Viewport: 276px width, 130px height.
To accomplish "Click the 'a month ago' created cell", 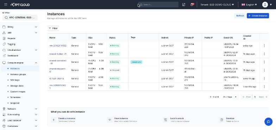I will coord(249,78).
